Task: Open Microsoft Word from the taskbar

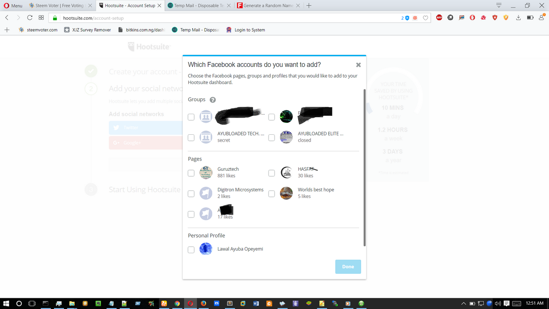Action: pos(256,303)
